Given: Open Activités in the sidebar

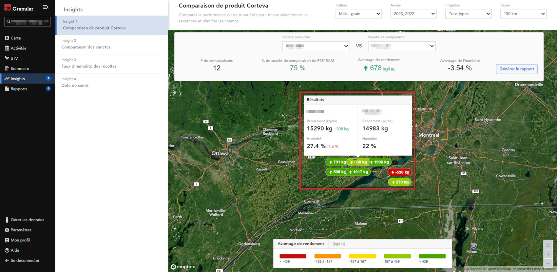Looking at the screenshot, I should tap(18, 48).
